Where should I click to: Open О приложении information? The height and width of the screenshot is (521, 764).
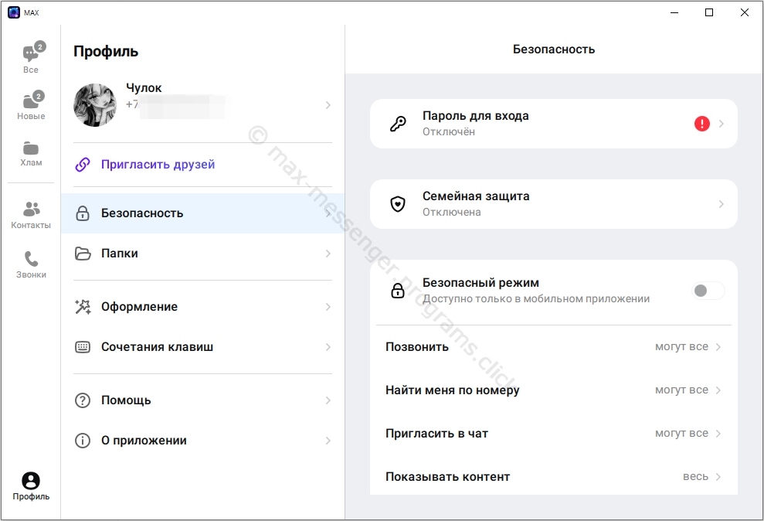point(144,440)
